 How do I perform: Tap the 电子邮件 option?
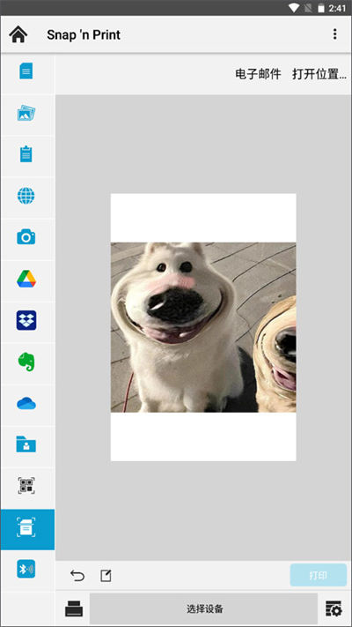258,74
